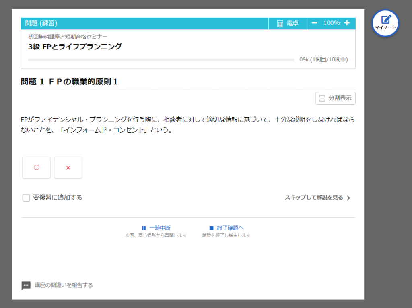
Task: Click the 0% (1問目/10問中) progress text
Action: pyautogui.click(x=323, y=59)
